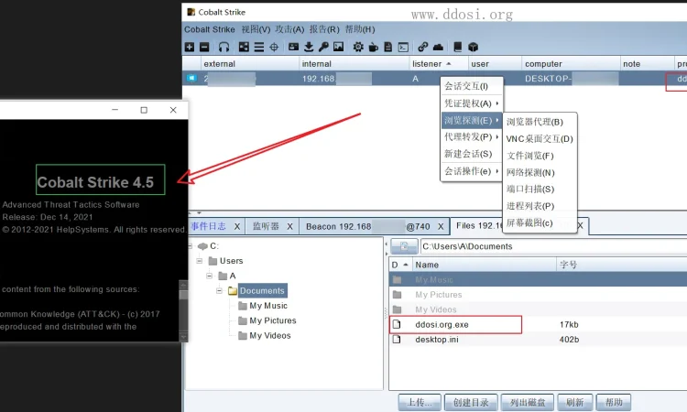Click the 上传... upload button
This screenshot has width=687, height=412.
pyautogui.click(x=420, y=402)
